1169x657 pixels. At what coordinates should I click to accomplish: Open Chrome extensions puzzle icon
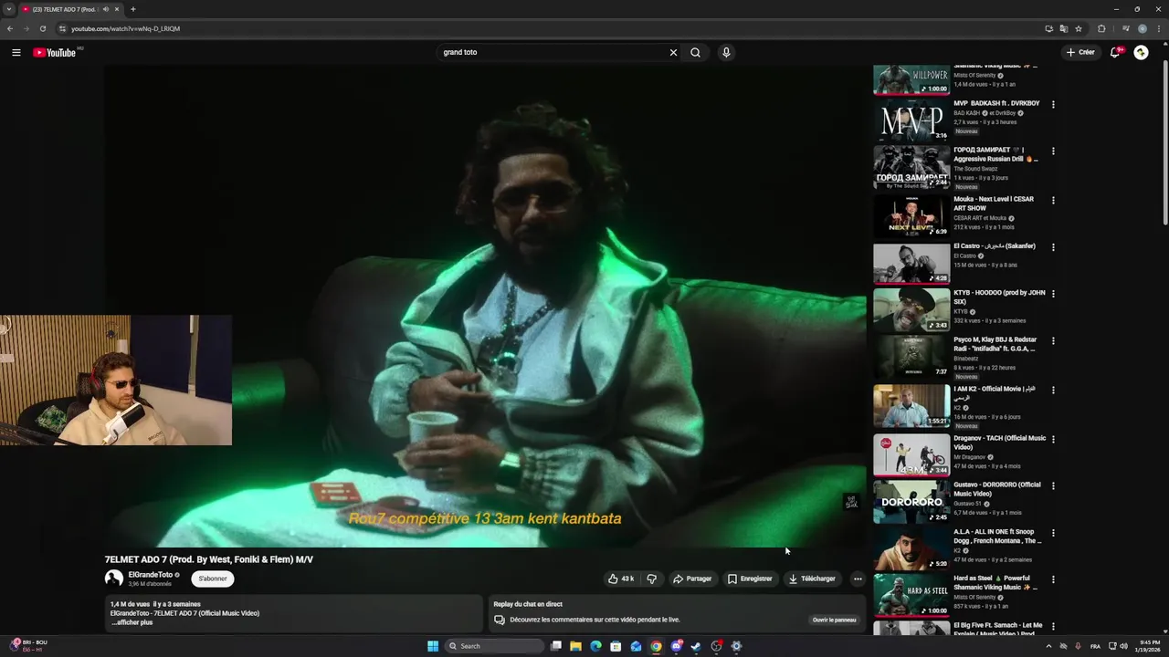click(1101, 28)
